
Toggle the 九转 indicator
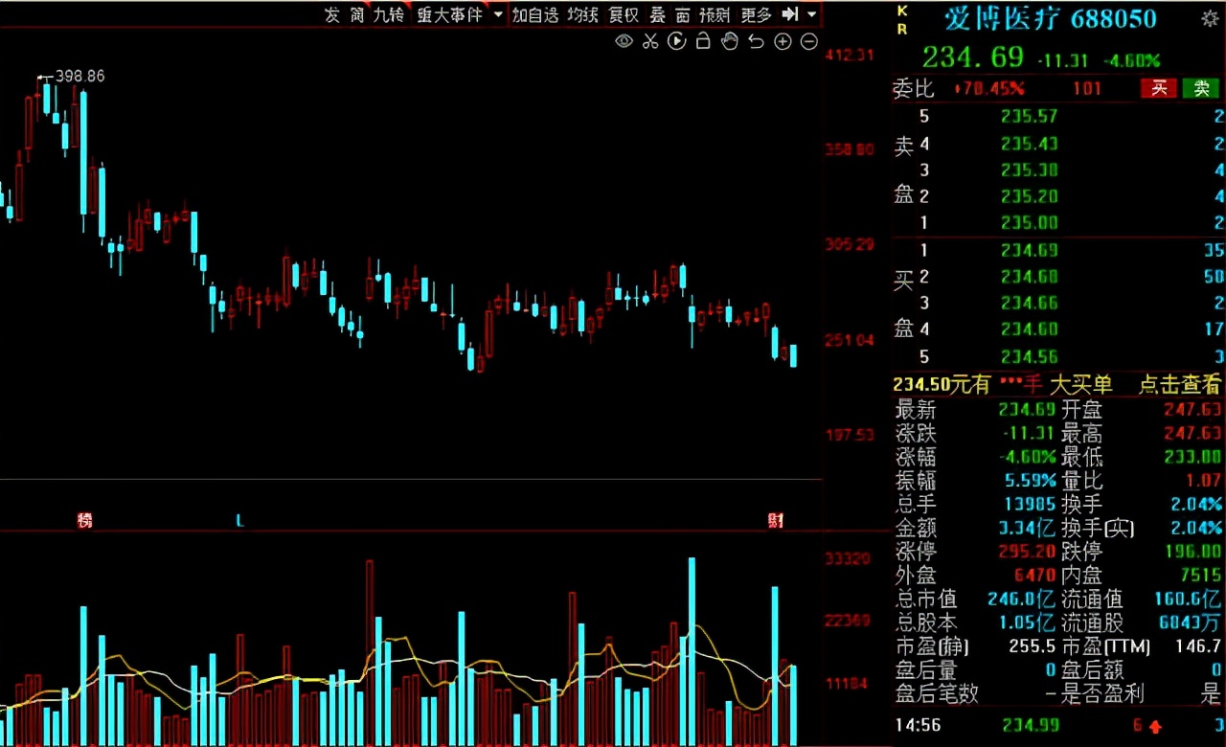pos(389,14)
